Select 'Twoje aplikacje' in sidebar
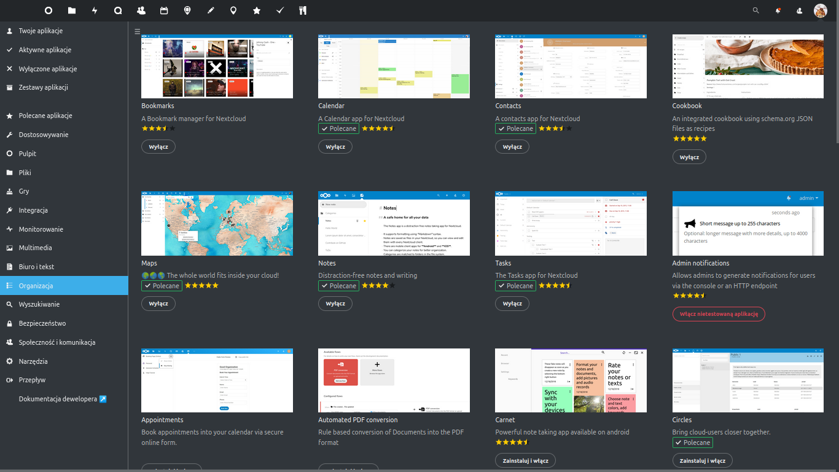 [64, 31]
